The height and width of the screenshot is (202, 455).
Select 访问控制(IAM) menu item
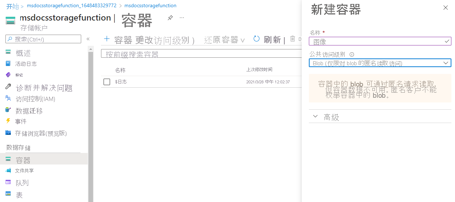pyautogui.click(x=35, y=99)
